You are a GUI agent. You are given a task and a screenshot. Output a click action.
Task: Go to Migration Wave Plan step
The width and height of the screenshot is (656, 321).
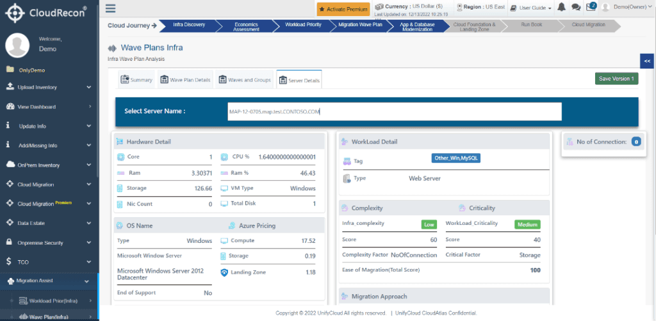360,26
